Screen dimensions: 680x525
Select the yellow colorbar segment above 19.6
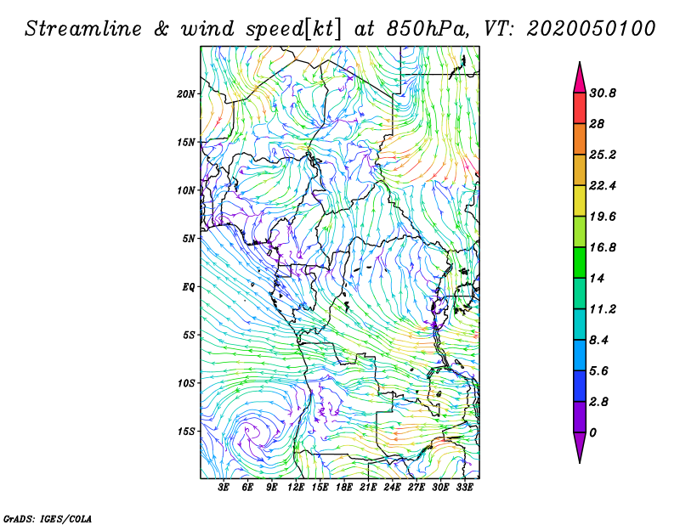tap(580, 200)
